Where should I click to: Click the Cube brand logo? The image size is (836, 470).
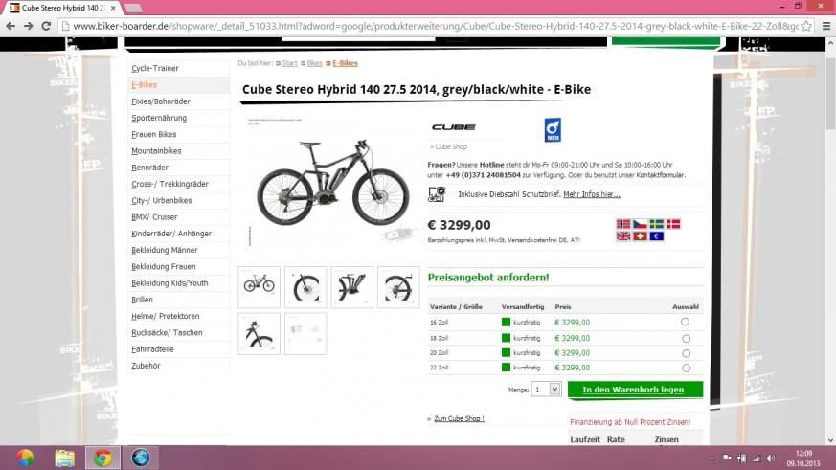point(454,126)
